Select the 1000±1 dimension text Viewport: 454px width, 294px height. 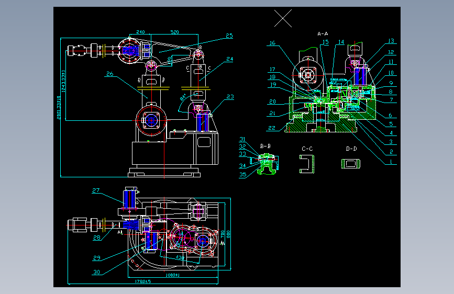pyautogui.click(x=173, y=275)
